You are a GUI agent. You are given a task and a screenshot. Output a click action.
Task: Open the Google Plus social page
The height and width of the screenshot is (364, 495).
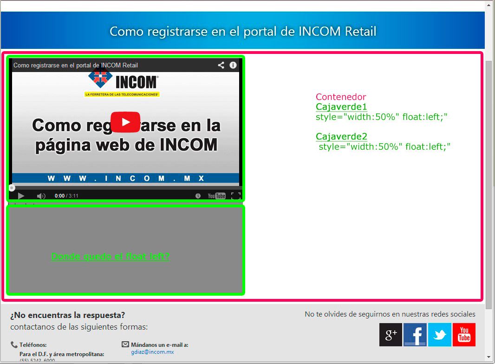[x=391, y=335]
